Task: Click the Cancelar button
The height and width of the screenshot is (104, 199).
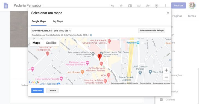Action: tap(52, 90)
